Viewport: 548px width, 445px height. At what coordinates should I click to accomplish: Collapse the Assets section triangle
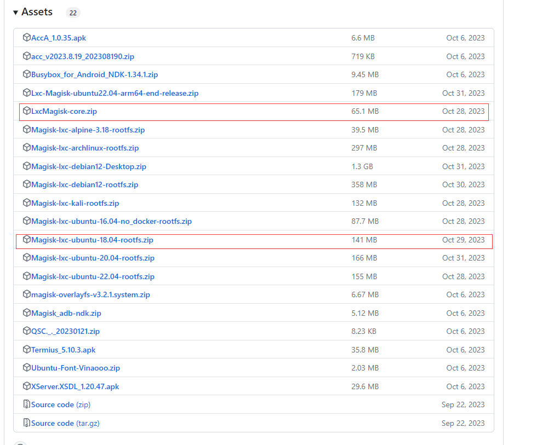(x=16, y=12)
